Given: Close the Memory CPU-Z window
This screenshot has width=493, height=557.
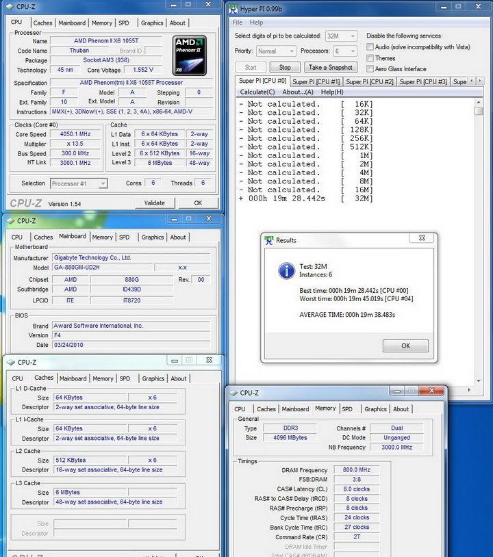Looking at the screenshot, I should (431, 391).
